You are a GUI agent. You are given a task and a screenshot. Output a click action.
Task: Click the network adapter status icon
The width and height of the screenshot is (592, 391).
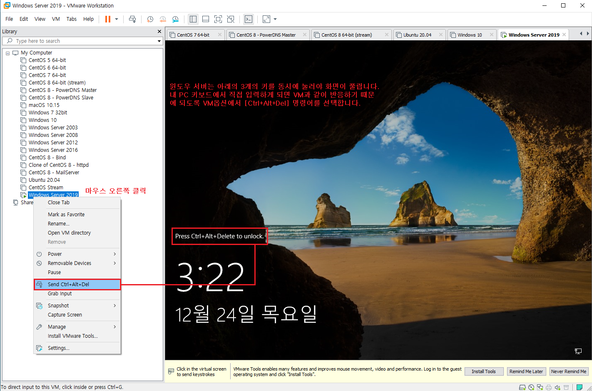[x=540, y=387]
